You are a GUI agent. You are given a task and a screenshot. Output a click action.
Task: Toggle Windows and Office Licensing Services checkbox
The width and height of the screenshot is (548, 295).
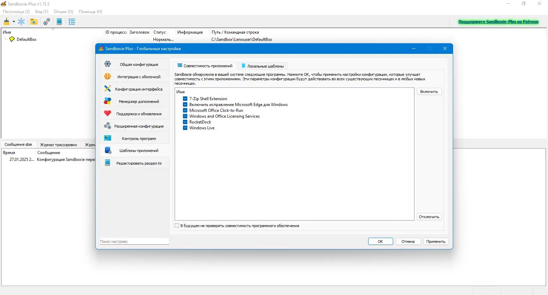click(x=185, y=116)
